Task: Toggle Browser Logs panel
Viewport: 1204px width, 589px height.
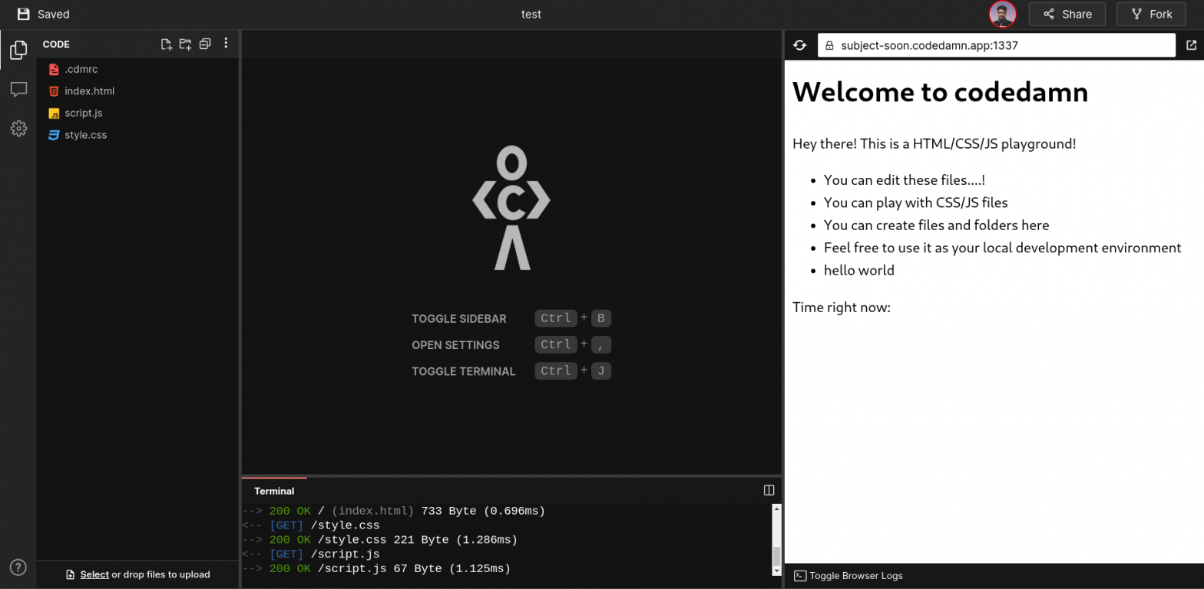Action: coord(848,575)
